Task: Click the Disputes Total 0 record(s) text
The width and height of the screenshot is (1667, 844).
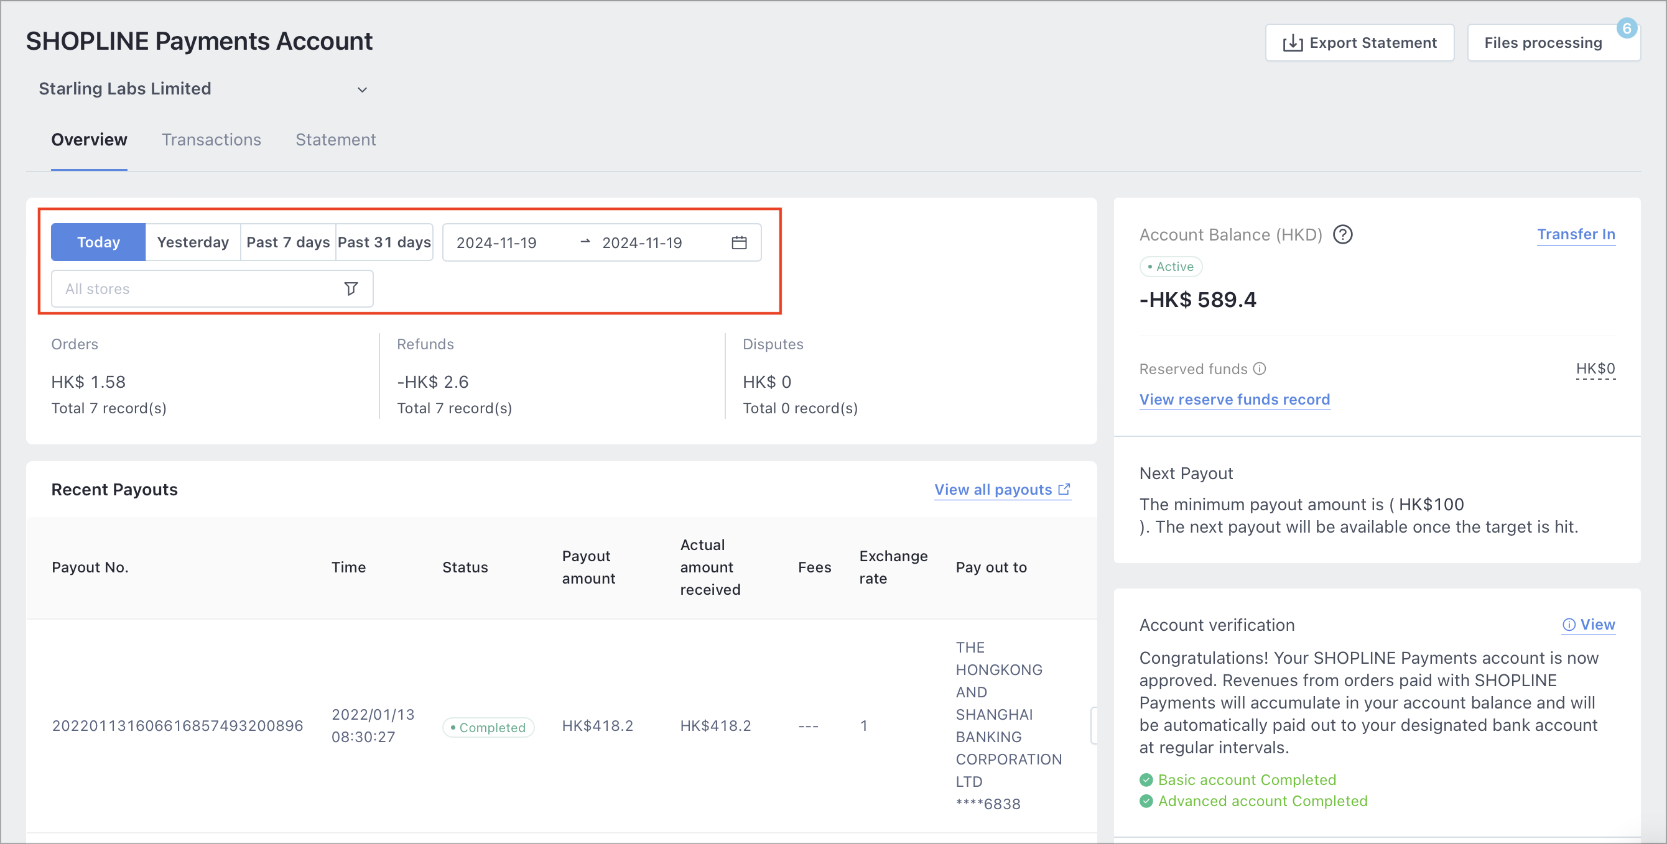Action: pos(800,409)
